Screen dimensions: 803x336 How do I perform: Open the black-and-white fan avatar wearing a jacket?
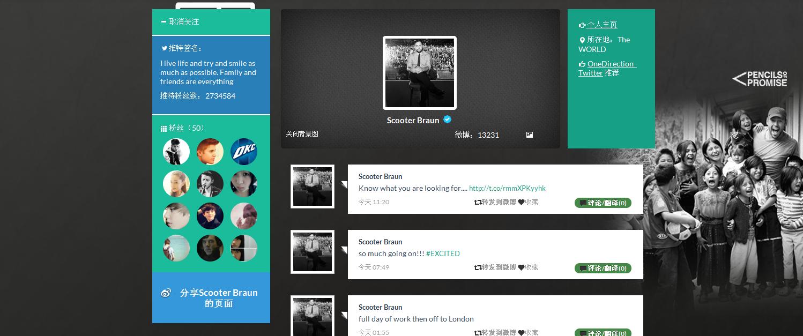[176, 152]
